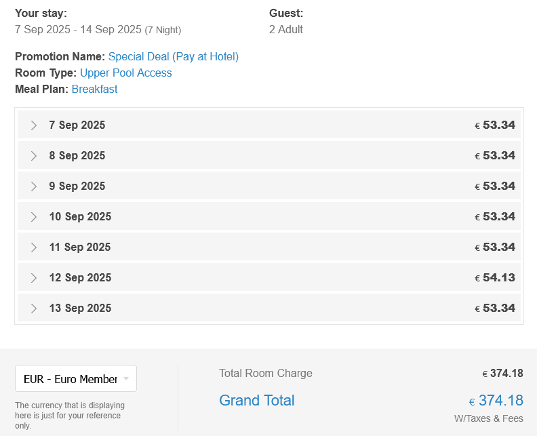Click the Grand Total label
Screen dimensions: 537x436
pyautogui.click(x=256, y=400)
